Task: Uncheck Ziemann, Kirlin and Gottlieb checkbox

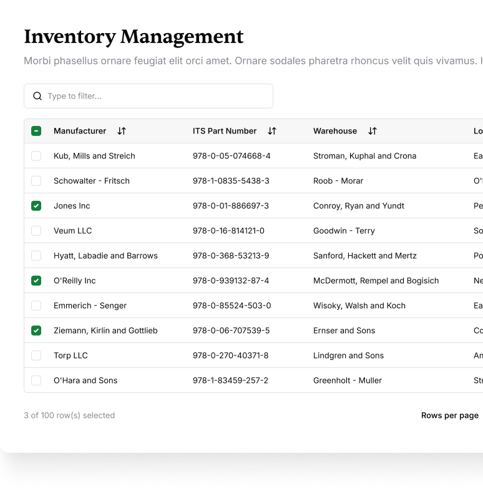Action: pyautogui.click(x=36, y=331)
